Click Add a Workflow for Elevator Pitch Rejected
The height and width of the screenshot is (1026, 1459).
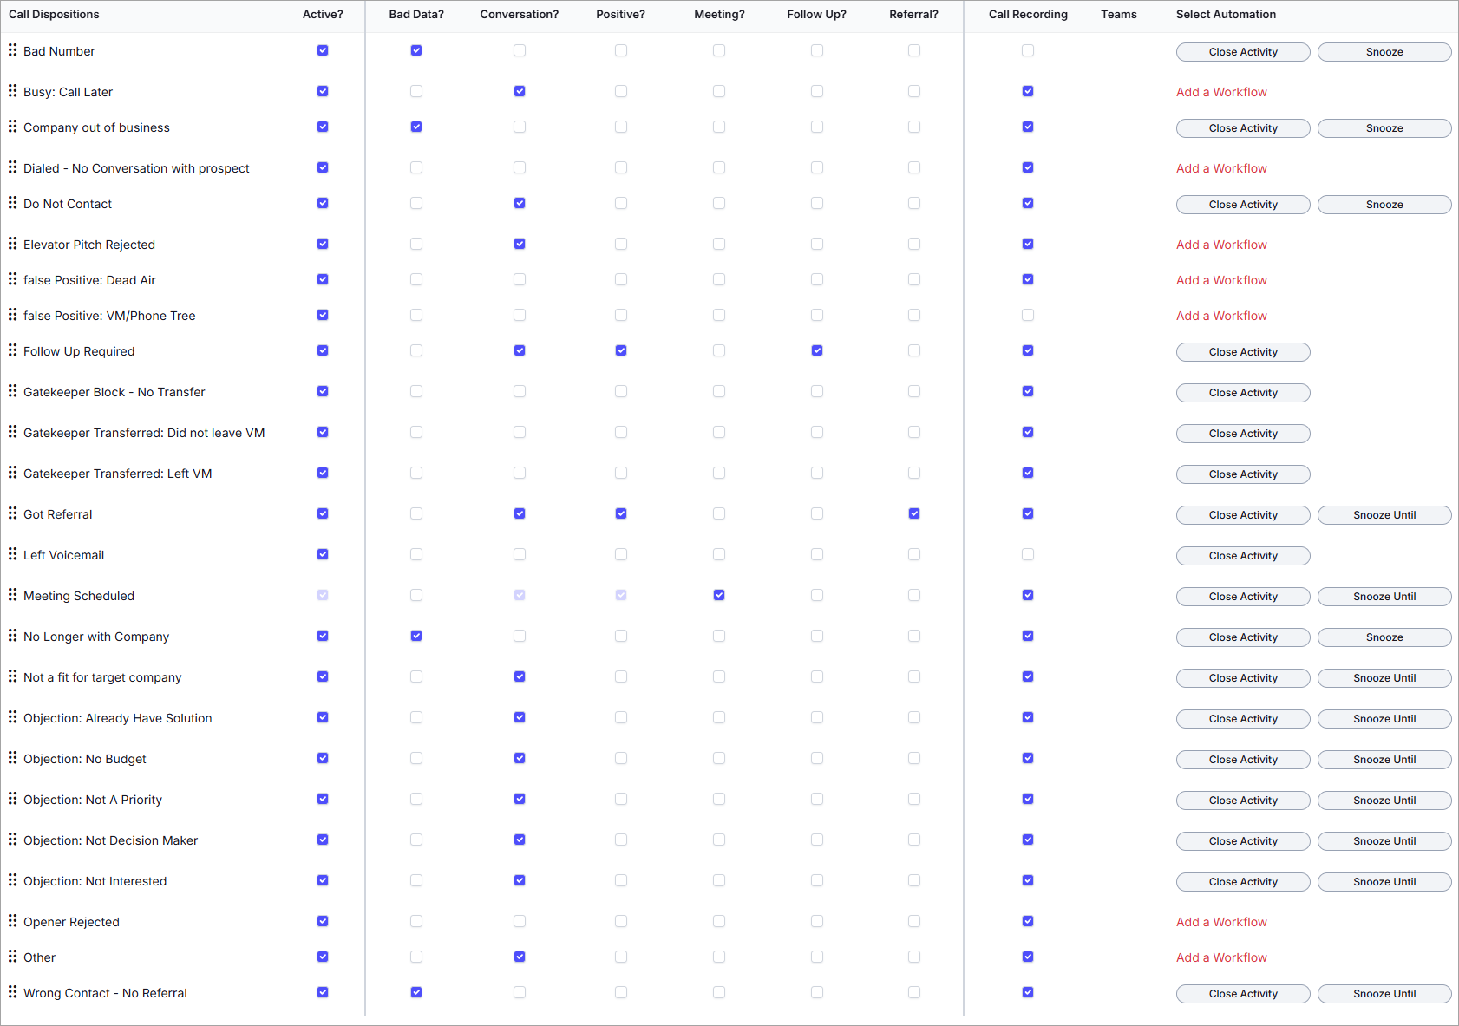point(1221,245)
